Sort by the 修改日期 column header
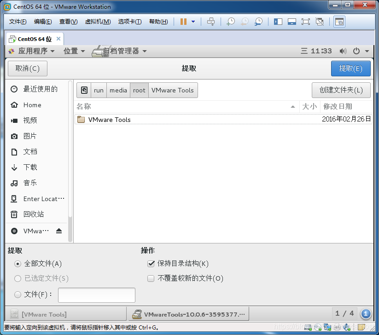This screenshot has height=335, width=379. pos(346,106)
